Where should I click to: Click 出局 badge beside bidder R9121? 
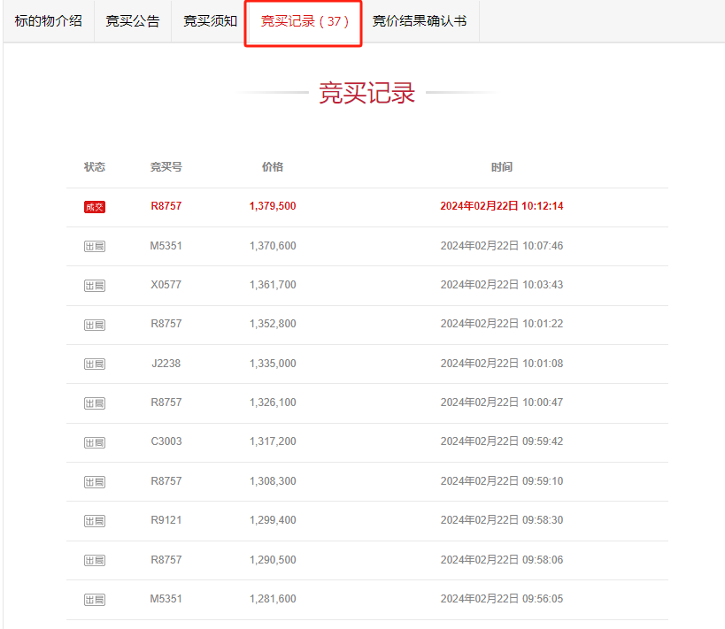click(95, 520)
